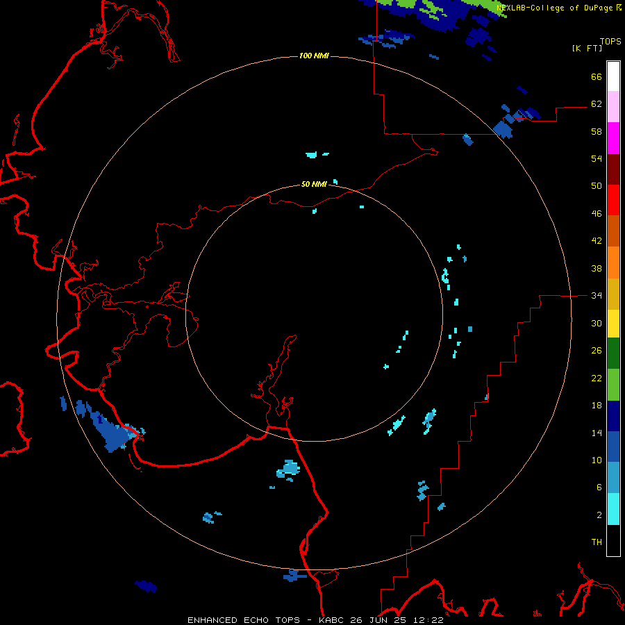Click the dark red swatch between 50 and 54
Screen dimensions: 625x625
pos(613,169)
